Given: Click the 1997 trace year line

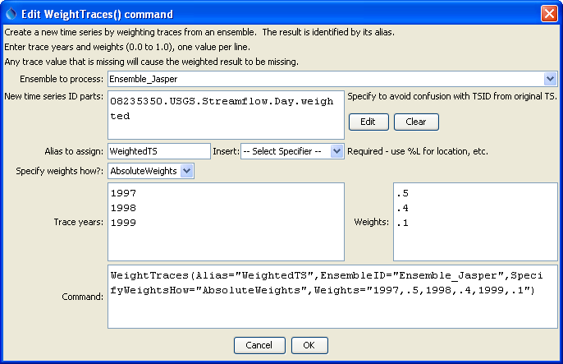Looking at the screenshot, I should (126, 192).
